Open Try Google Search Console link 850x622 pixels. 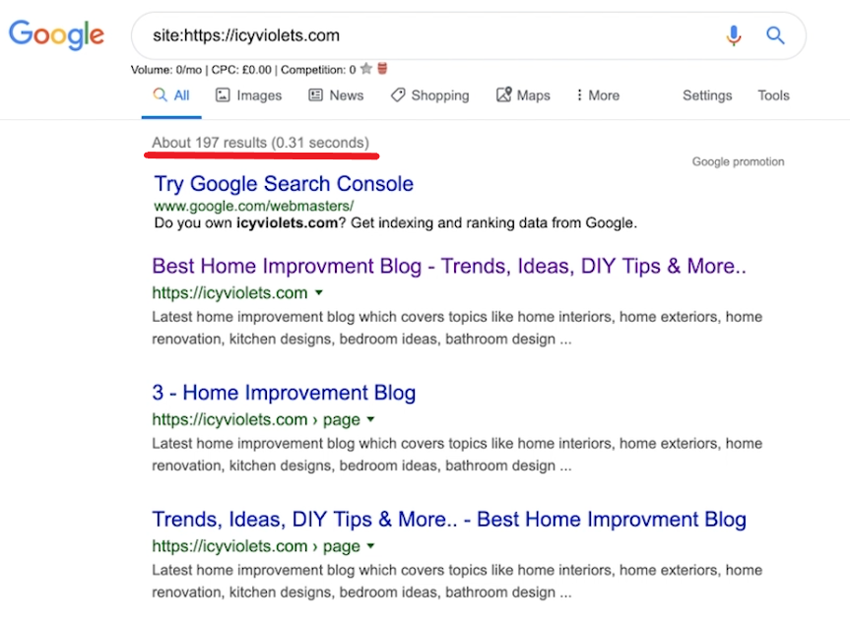284,184
